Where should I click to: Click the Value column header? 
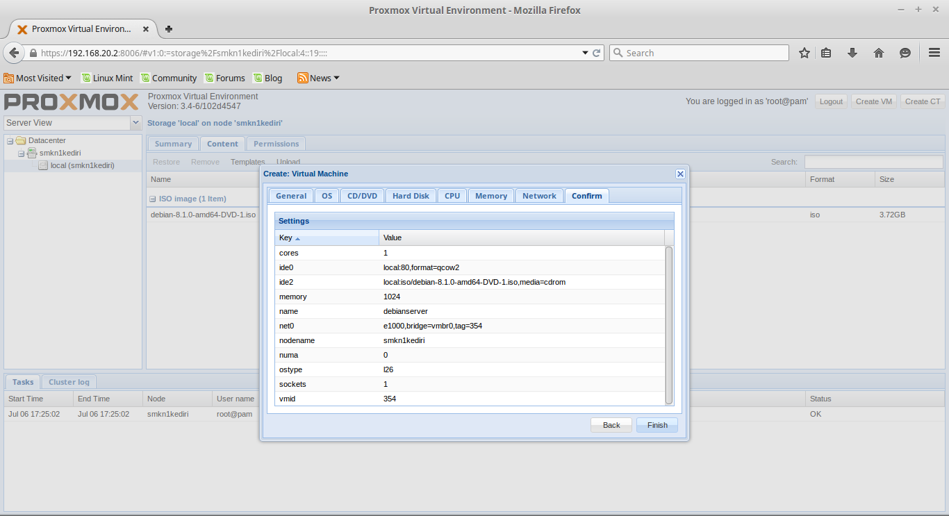click(522, 238)
